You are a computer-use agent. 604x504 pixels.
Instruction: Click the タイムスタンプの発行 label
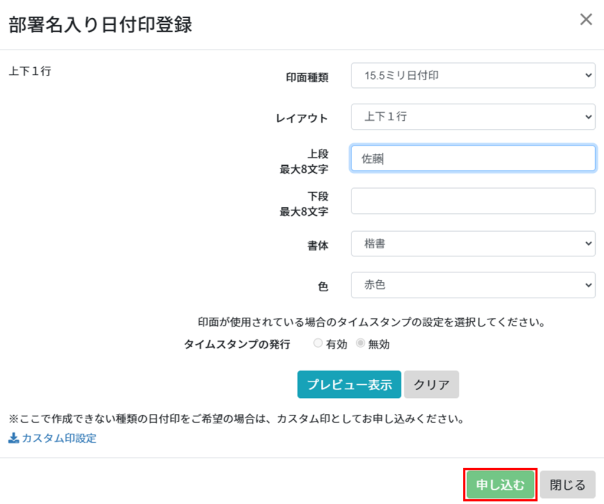(x=237, y=345)
